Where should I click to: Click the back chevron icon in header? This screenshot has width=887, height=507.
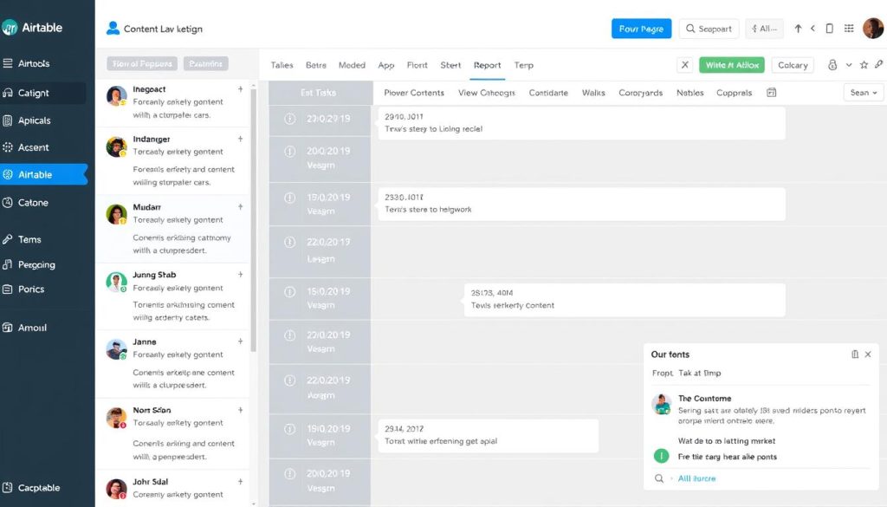point(813,29)
